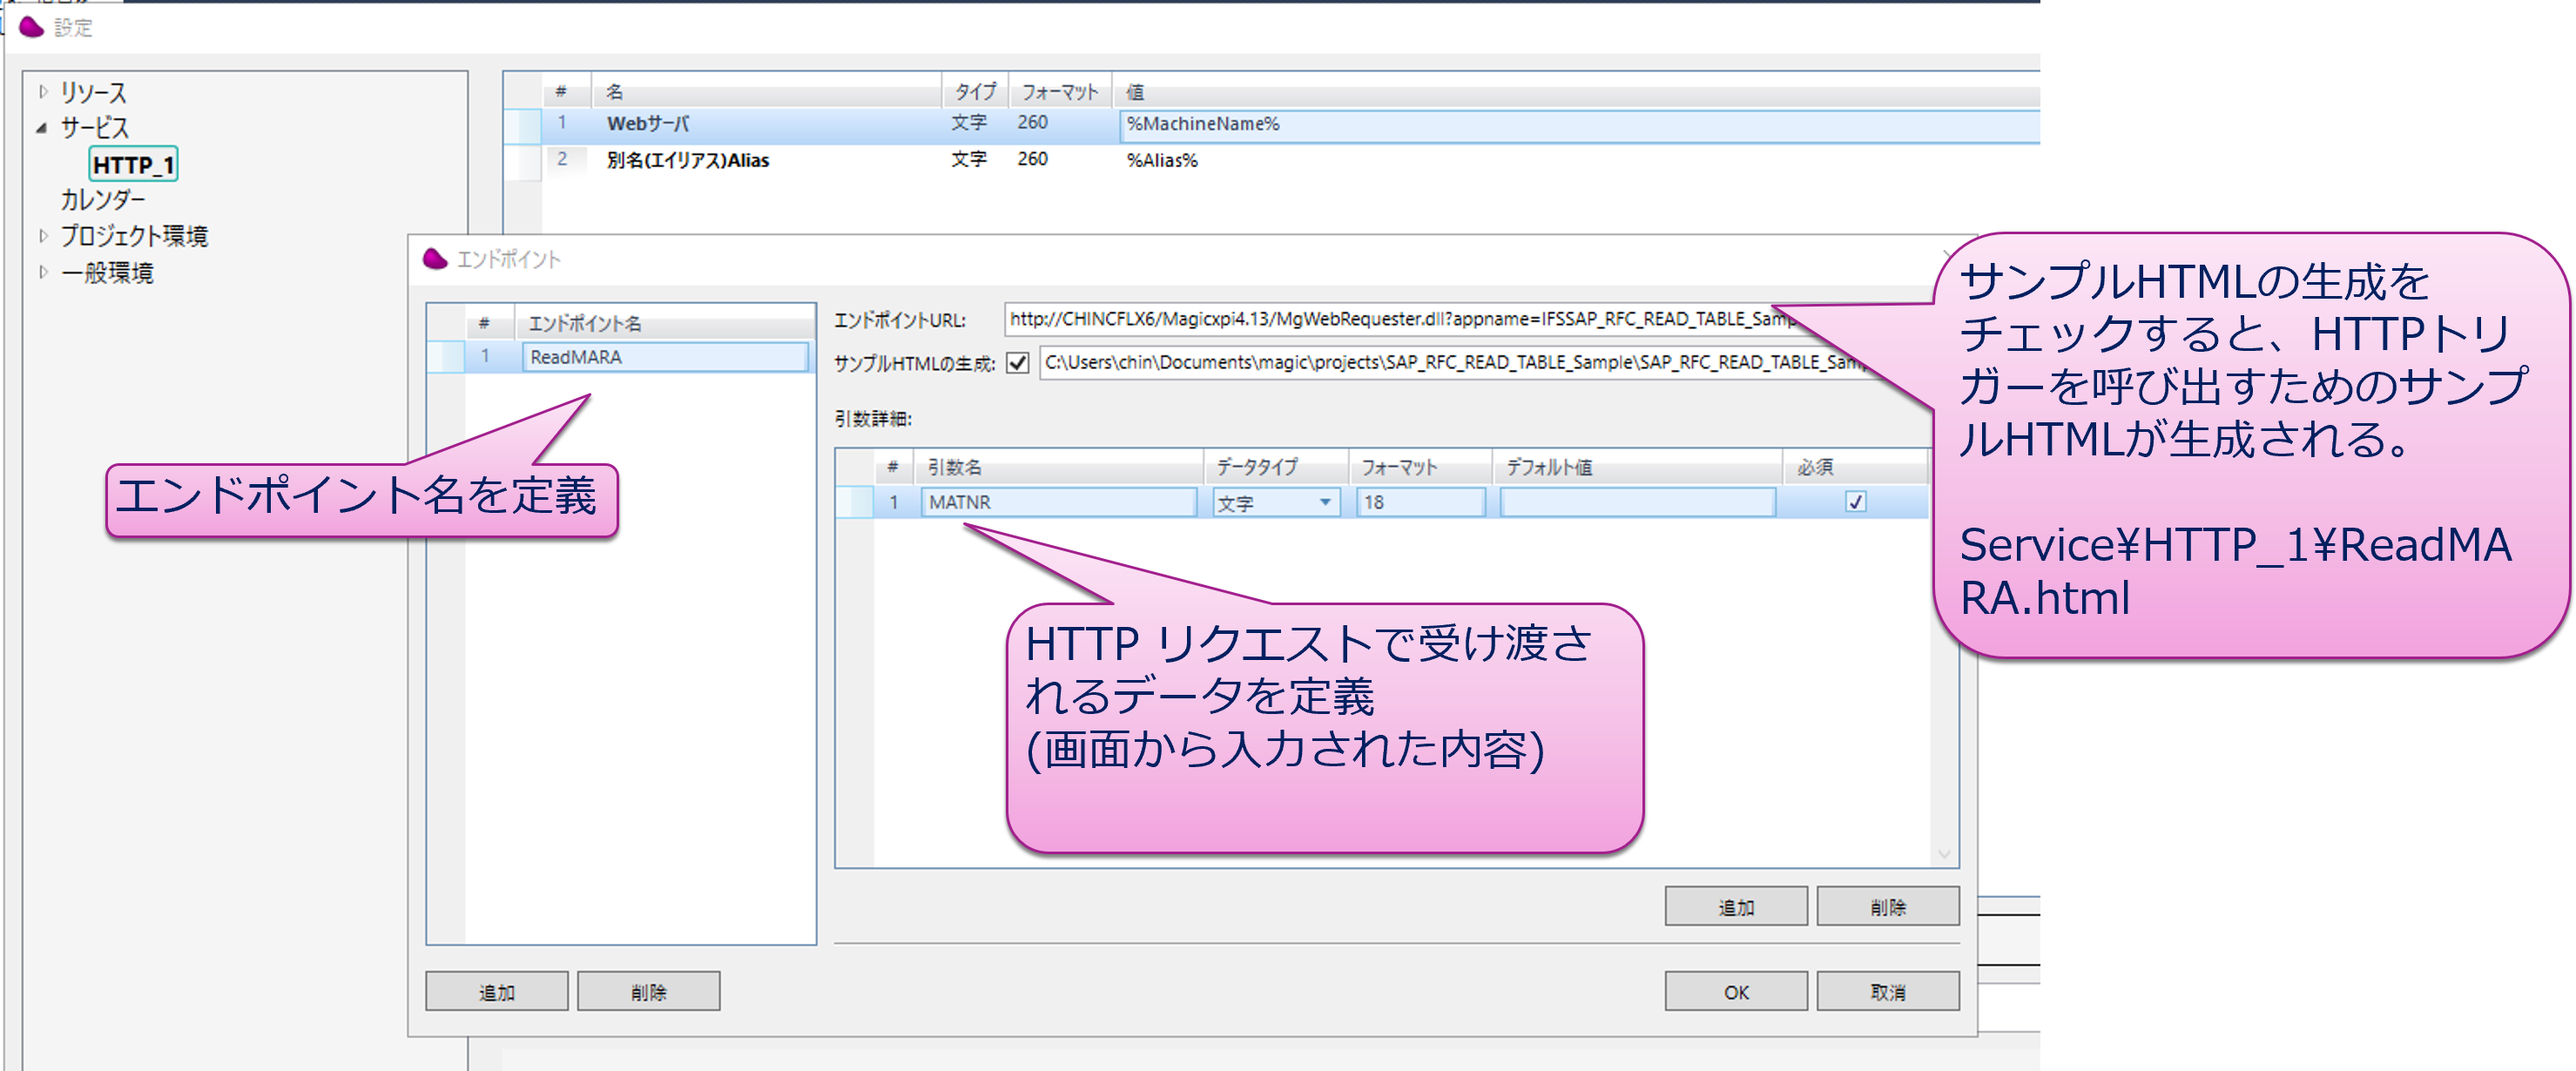Click the argument list scrollbar down arrow
Viewport: 2576px width, 1071px height.
[1944, 854]
